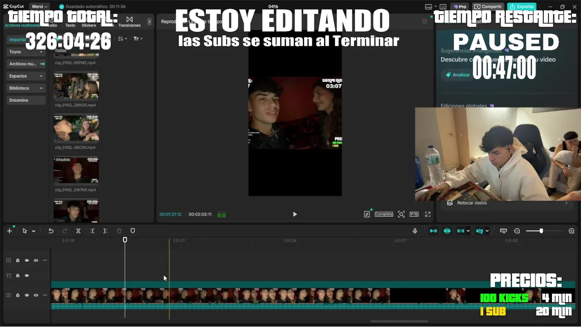Click the text track TT icon
Viewport: 581px width, 327px height.
click(9, 276)
